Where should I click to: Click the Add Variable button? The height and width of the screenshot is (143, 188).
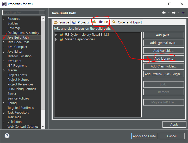[164, 51]
